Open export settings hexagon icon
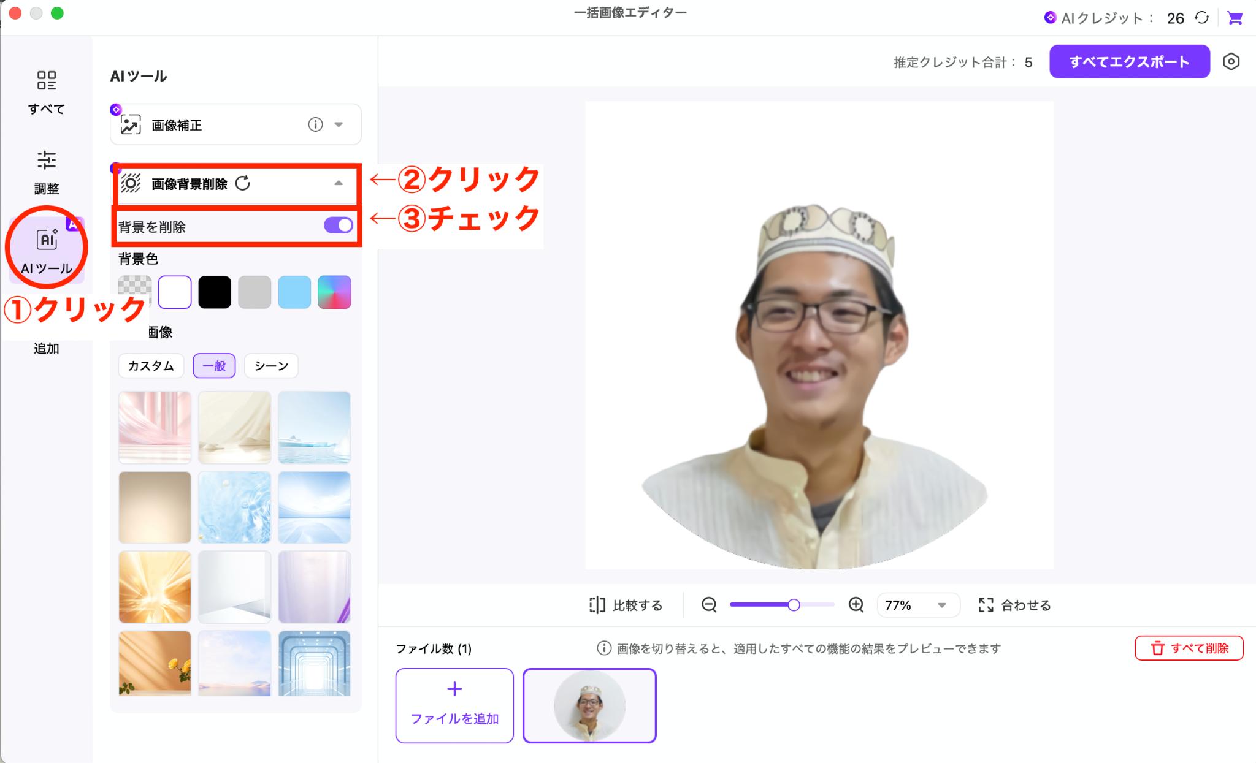The image size is (1256, 763). tap(1231, 61)
